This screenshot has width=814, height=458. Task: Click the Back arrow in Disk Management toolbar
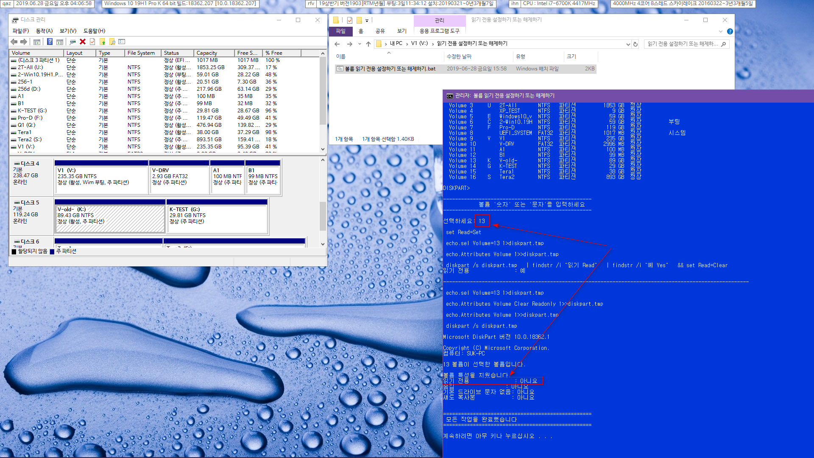14,42
